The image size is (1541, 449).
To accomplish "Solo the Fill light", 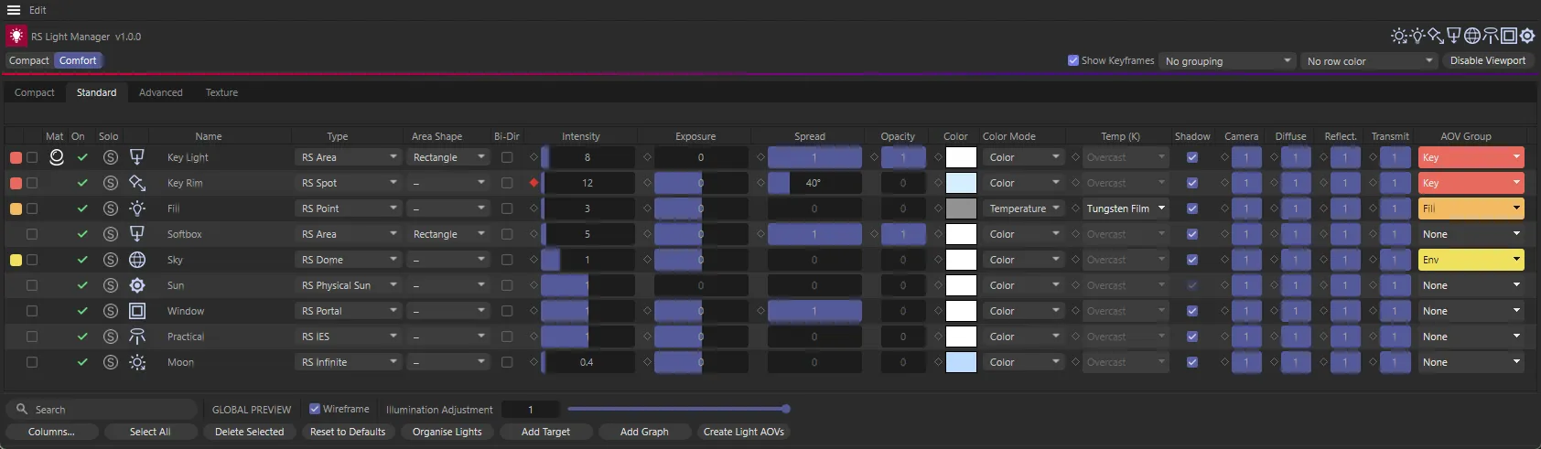I will tap(111, 208).
